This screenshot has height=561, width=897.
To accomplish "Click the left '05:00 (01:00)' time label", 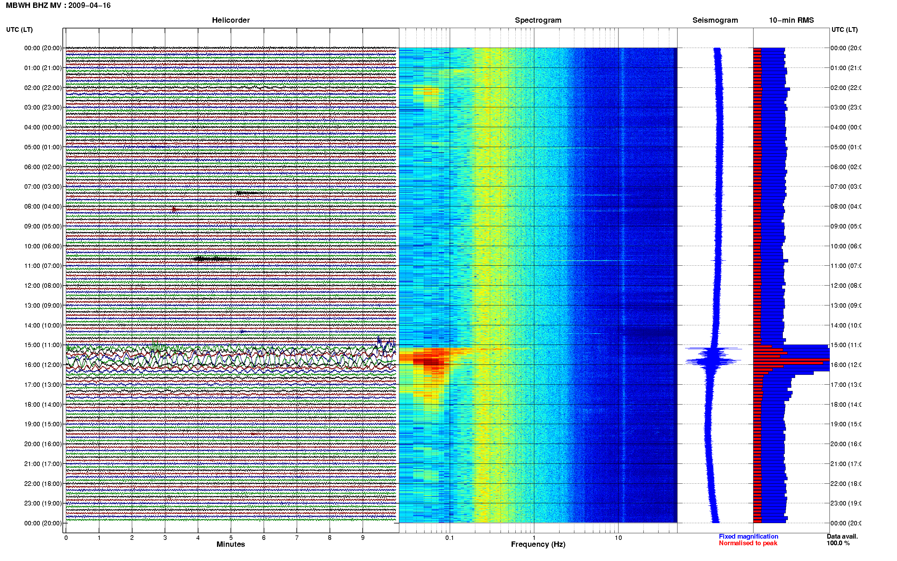I will [43, 147].
